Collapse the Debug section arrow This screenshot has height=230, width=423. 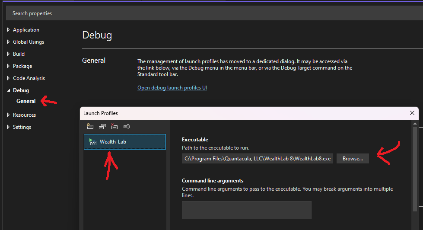point(8,90)
